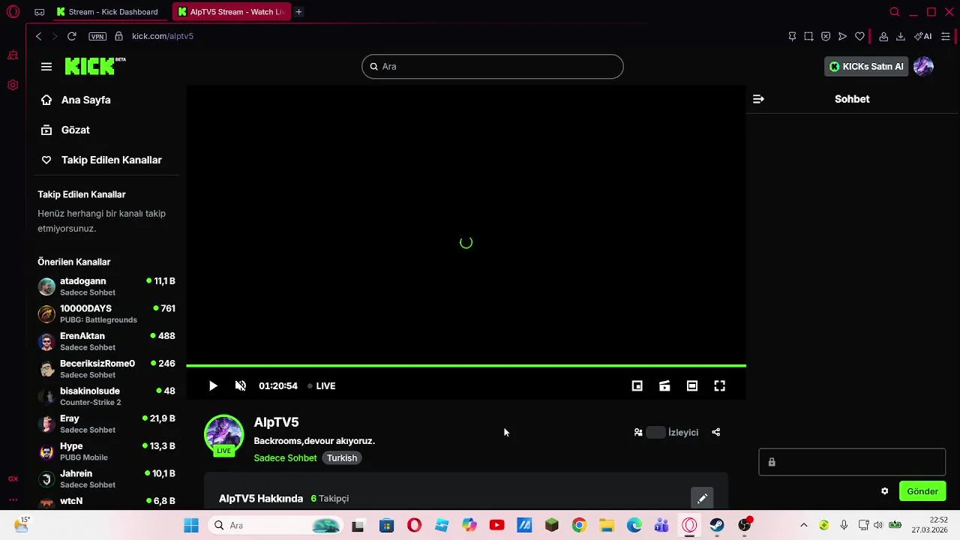Image resolution: width=960 pixels, height=540 pixels.
Task: Click the send flow arrow icon
Action: click(842, 36)
